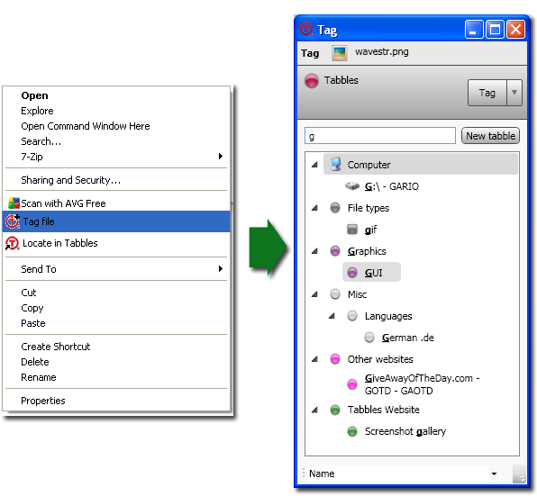The height and width of the screenshot is (496, 537).
Task: Select the Computer tree row
Action: (421, 165)
